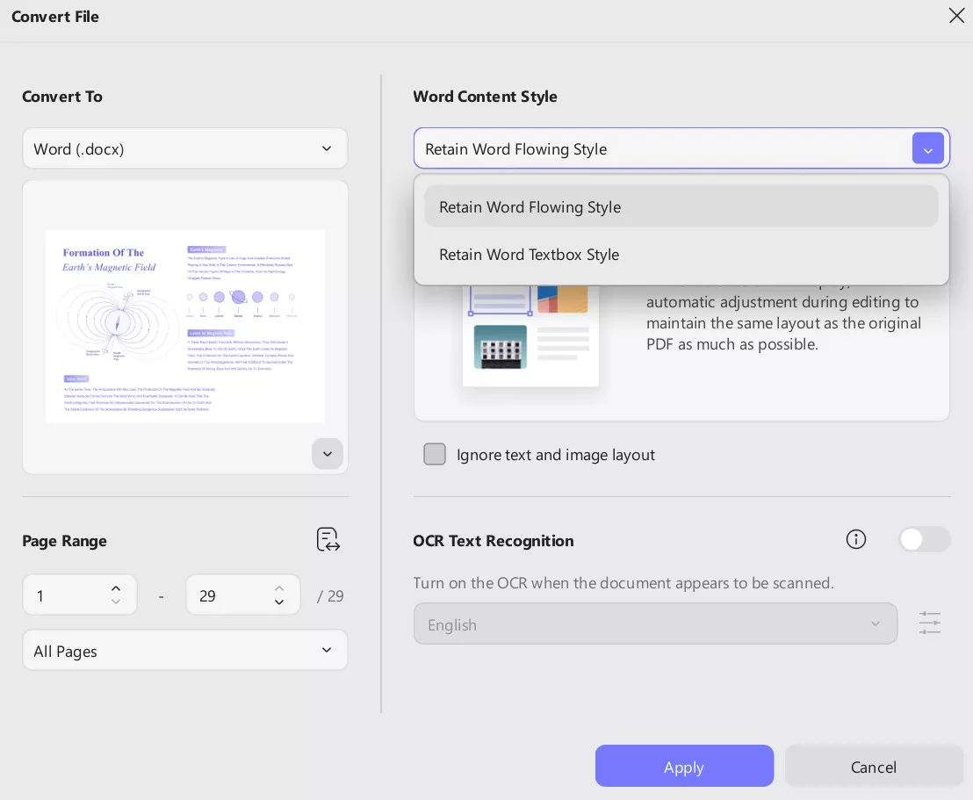Click the purple Word style dropdown arrow
Image resolution: width=973 pixels, height=800 pixels.
(x=928, y=149)
